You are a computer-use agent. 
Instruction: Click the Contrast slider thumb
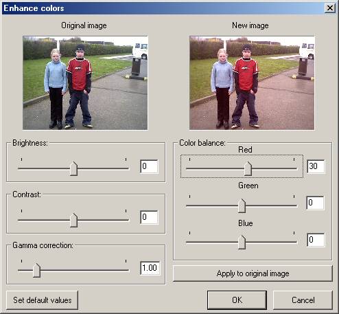(x=73, y=220)
